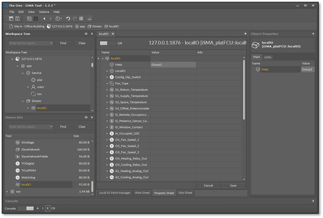The width and height of the screenshot is (323, 218).
Task: Click the SlaveNetworkFolder folder icon
Action: point(17,156)
